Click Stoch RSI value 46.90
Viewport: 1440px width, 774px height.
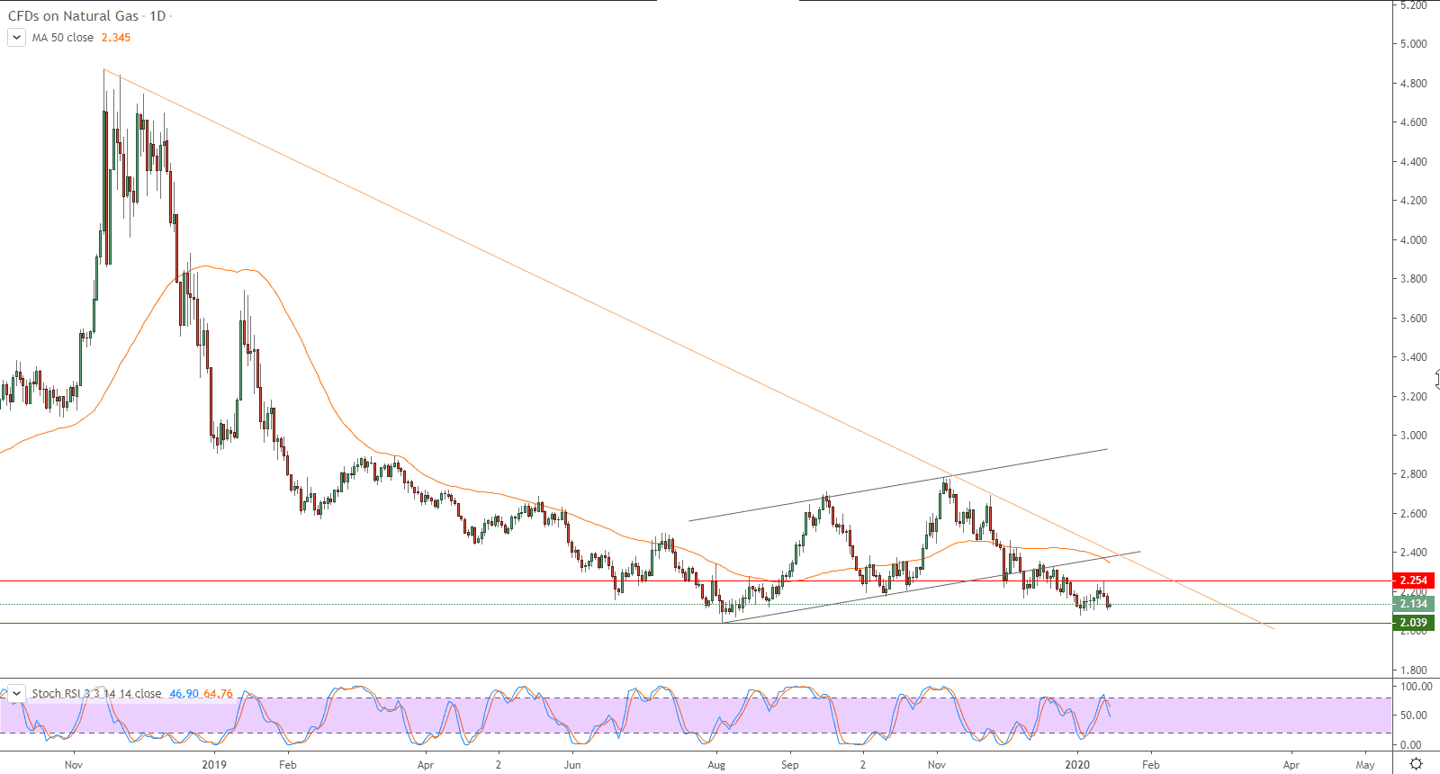[184, 694]
